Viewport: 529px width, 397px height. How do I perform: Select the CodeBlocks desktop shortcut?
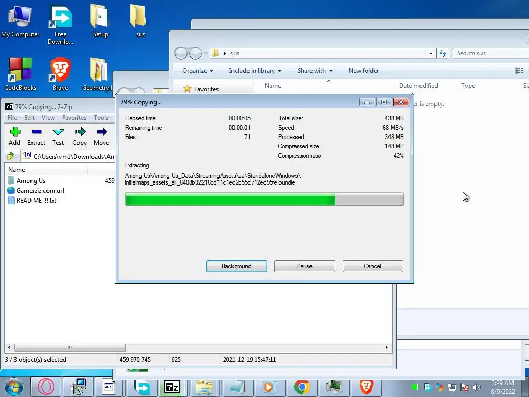click(20, 74)
